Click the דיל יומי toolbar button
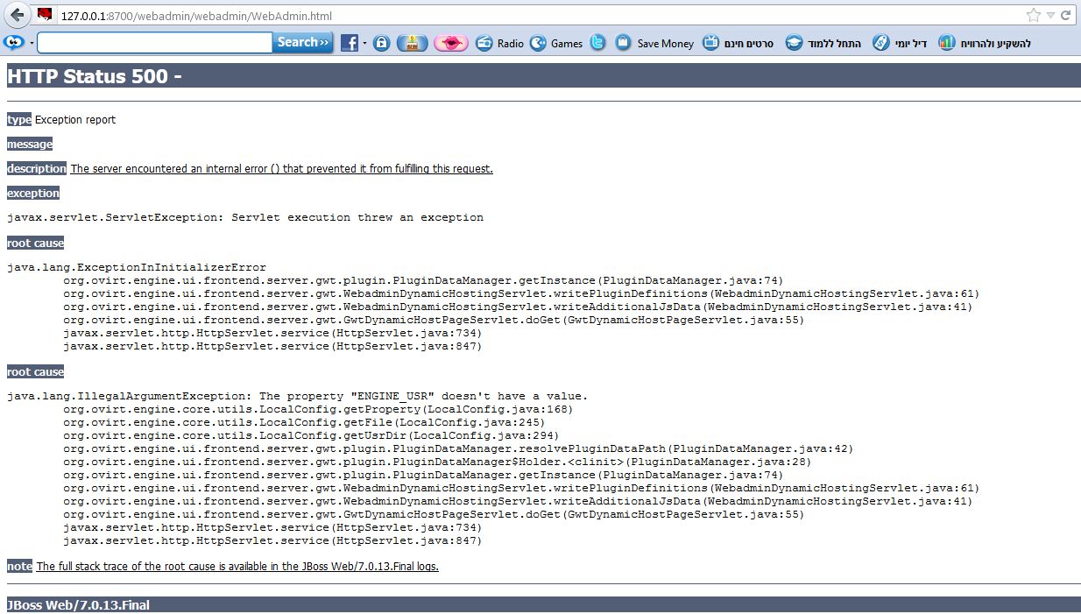Image resolution: width=1081 pixels, height=614 pixels. tap(892, 43)
